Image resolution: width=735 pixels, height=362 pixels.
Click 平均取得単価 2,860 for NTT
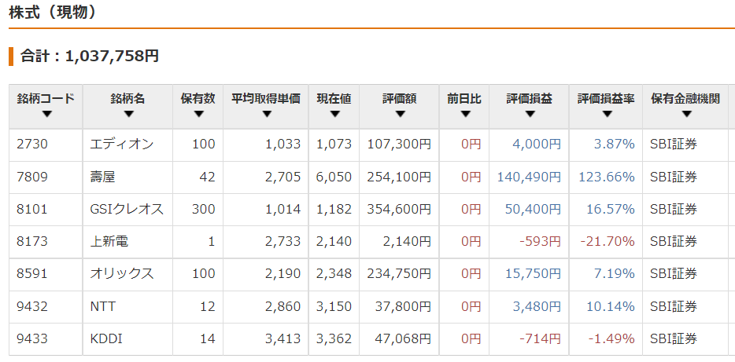[x=283, y=306]
